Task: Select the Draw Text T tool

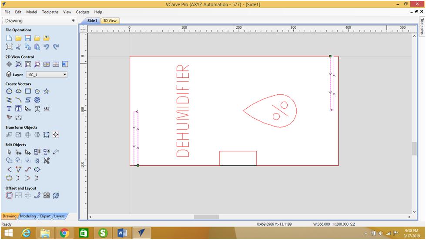Action: 9,109
